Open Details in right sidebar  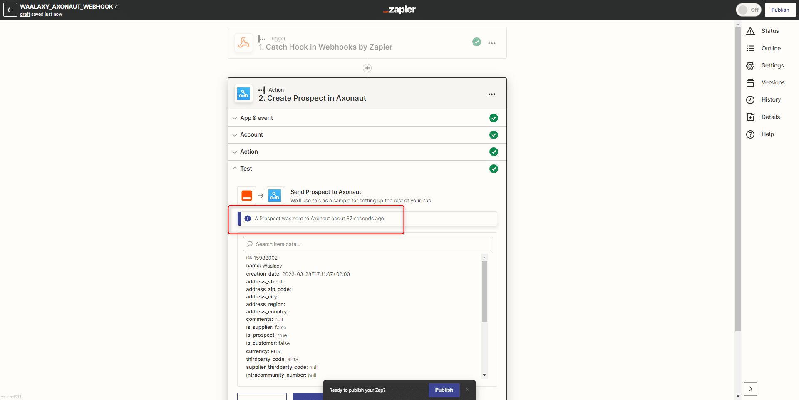[x=763, y=117]
